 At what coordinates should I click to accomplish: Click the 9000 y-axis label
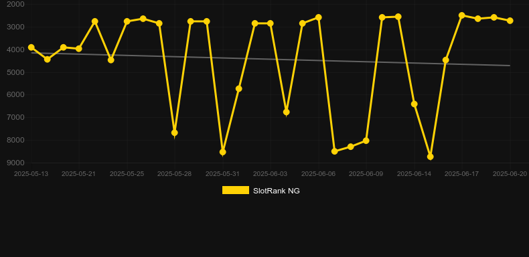tap(15, 163)
